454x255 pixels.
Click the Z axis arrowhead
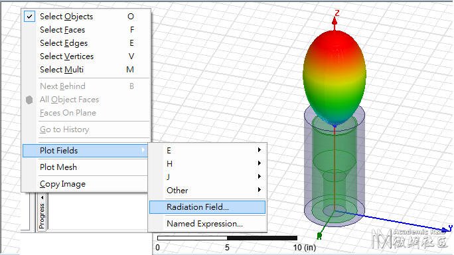tap(335, 21)
